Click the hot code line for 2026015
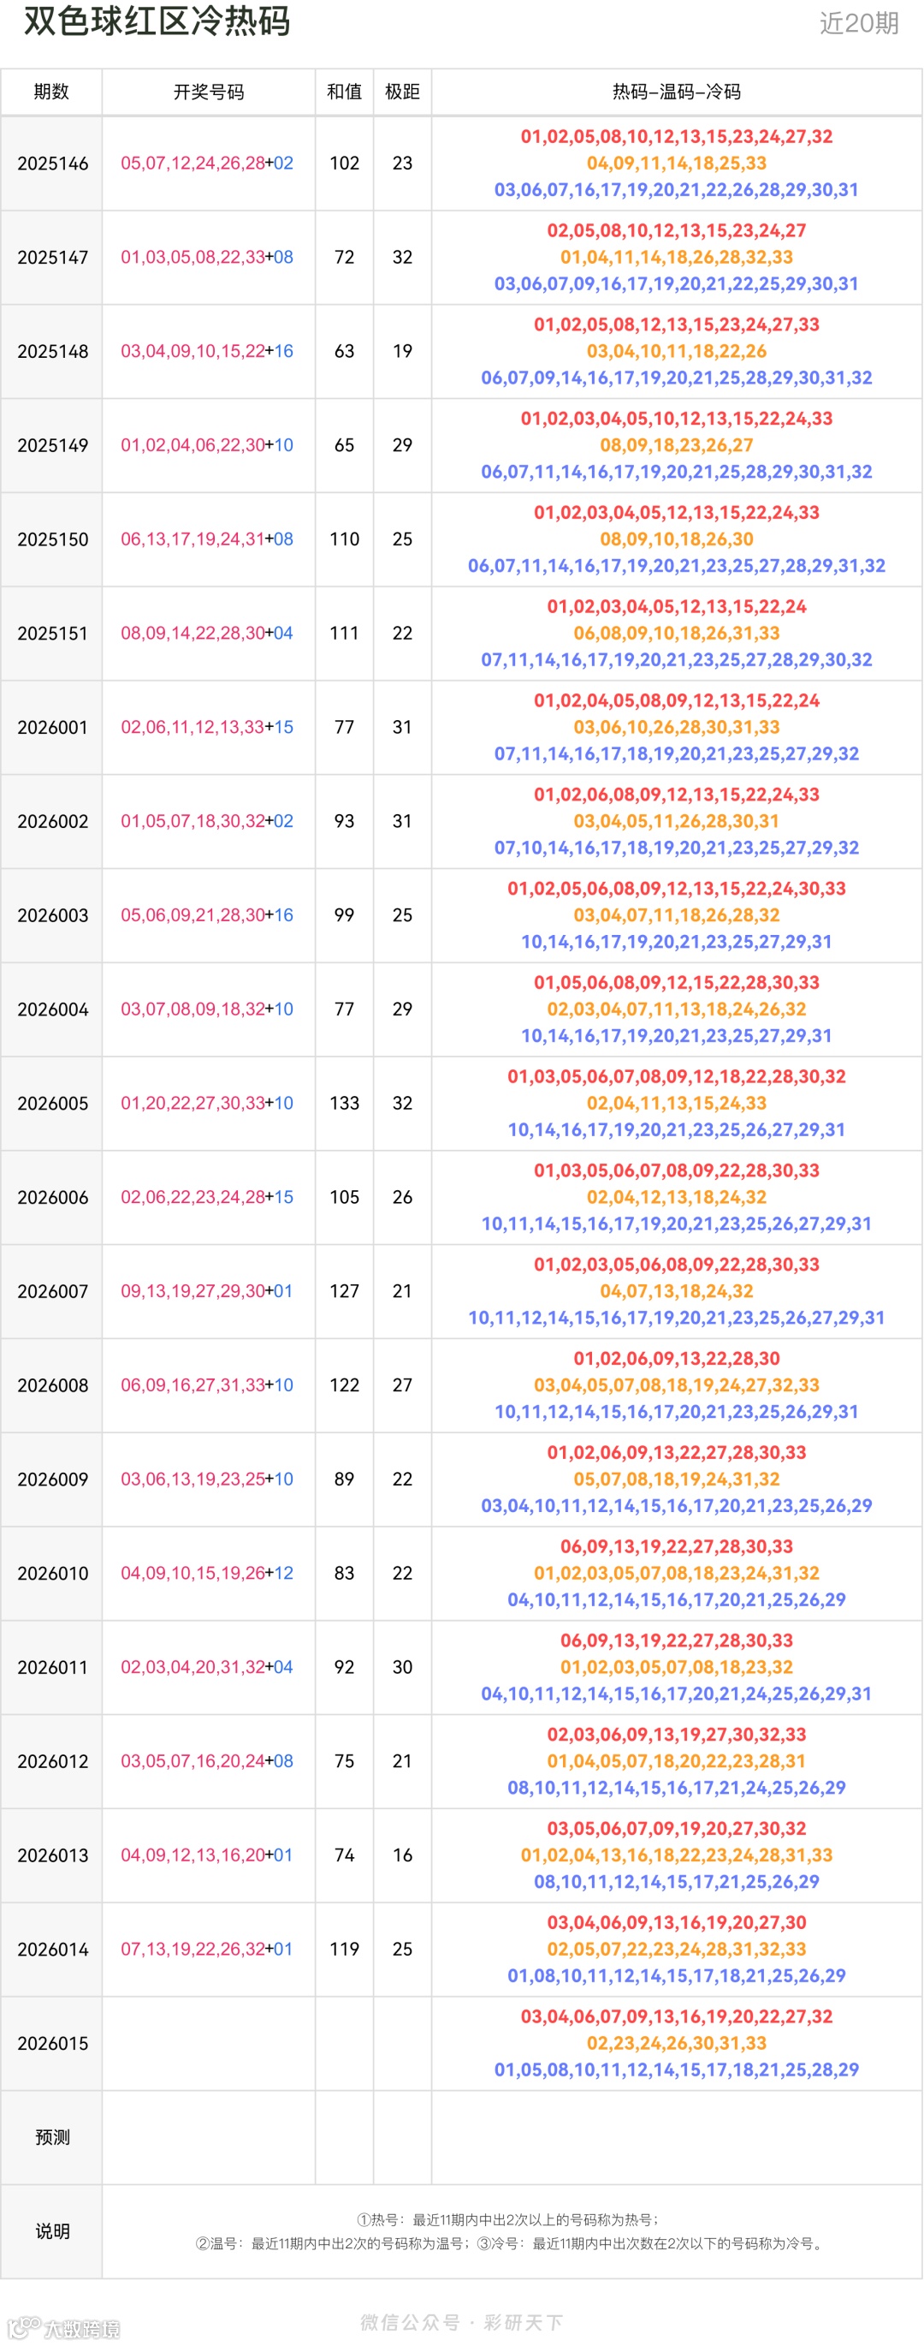The height and width of the screenshot is (2346, 924). [677, 2016]
